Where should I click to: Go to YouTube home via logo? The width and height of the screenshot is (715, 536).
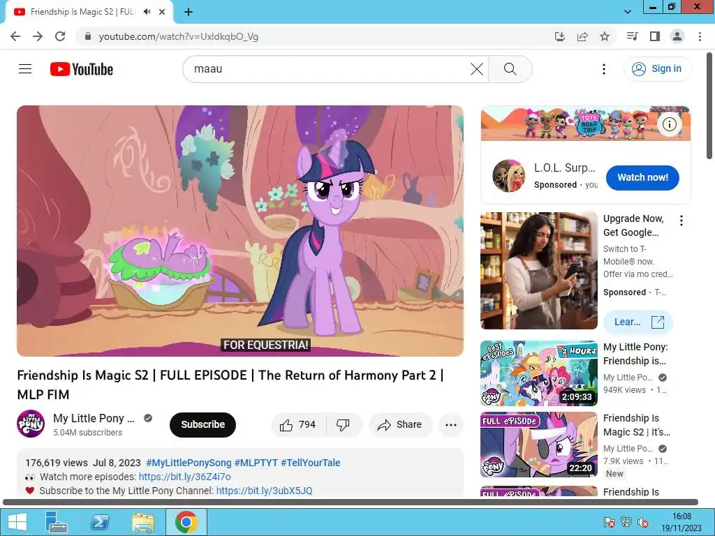(82, 69)
